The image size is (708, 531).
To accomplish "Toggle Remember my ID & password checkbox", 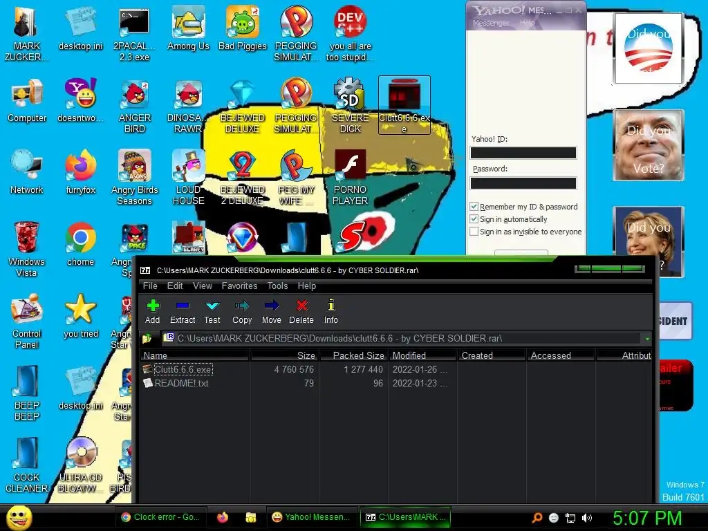I will pos(474,206).
